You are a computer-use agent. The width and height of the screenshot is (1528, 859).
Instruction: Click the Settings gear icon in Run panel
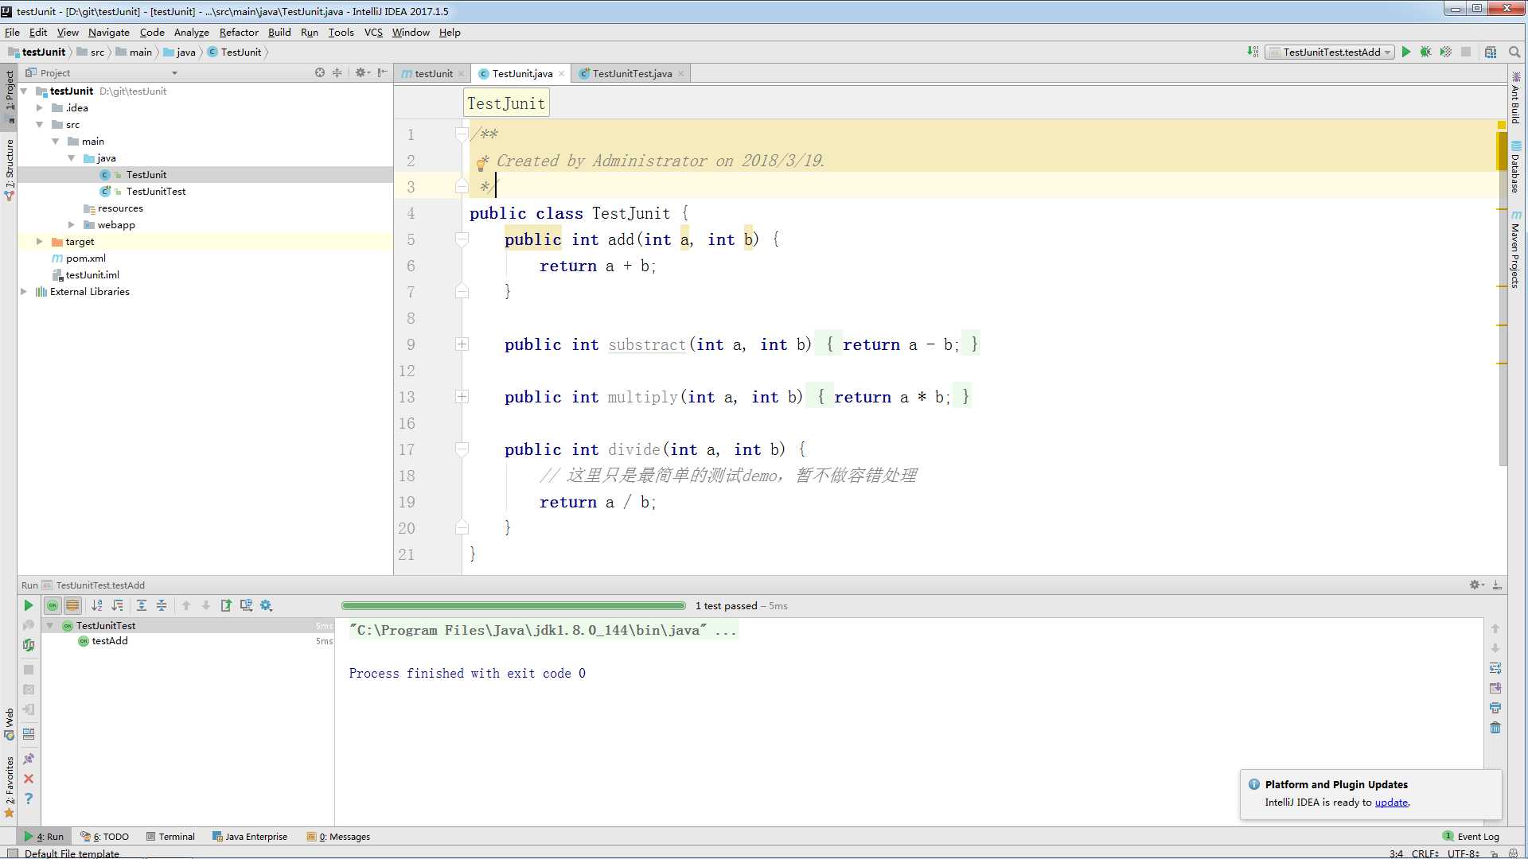1475,585
